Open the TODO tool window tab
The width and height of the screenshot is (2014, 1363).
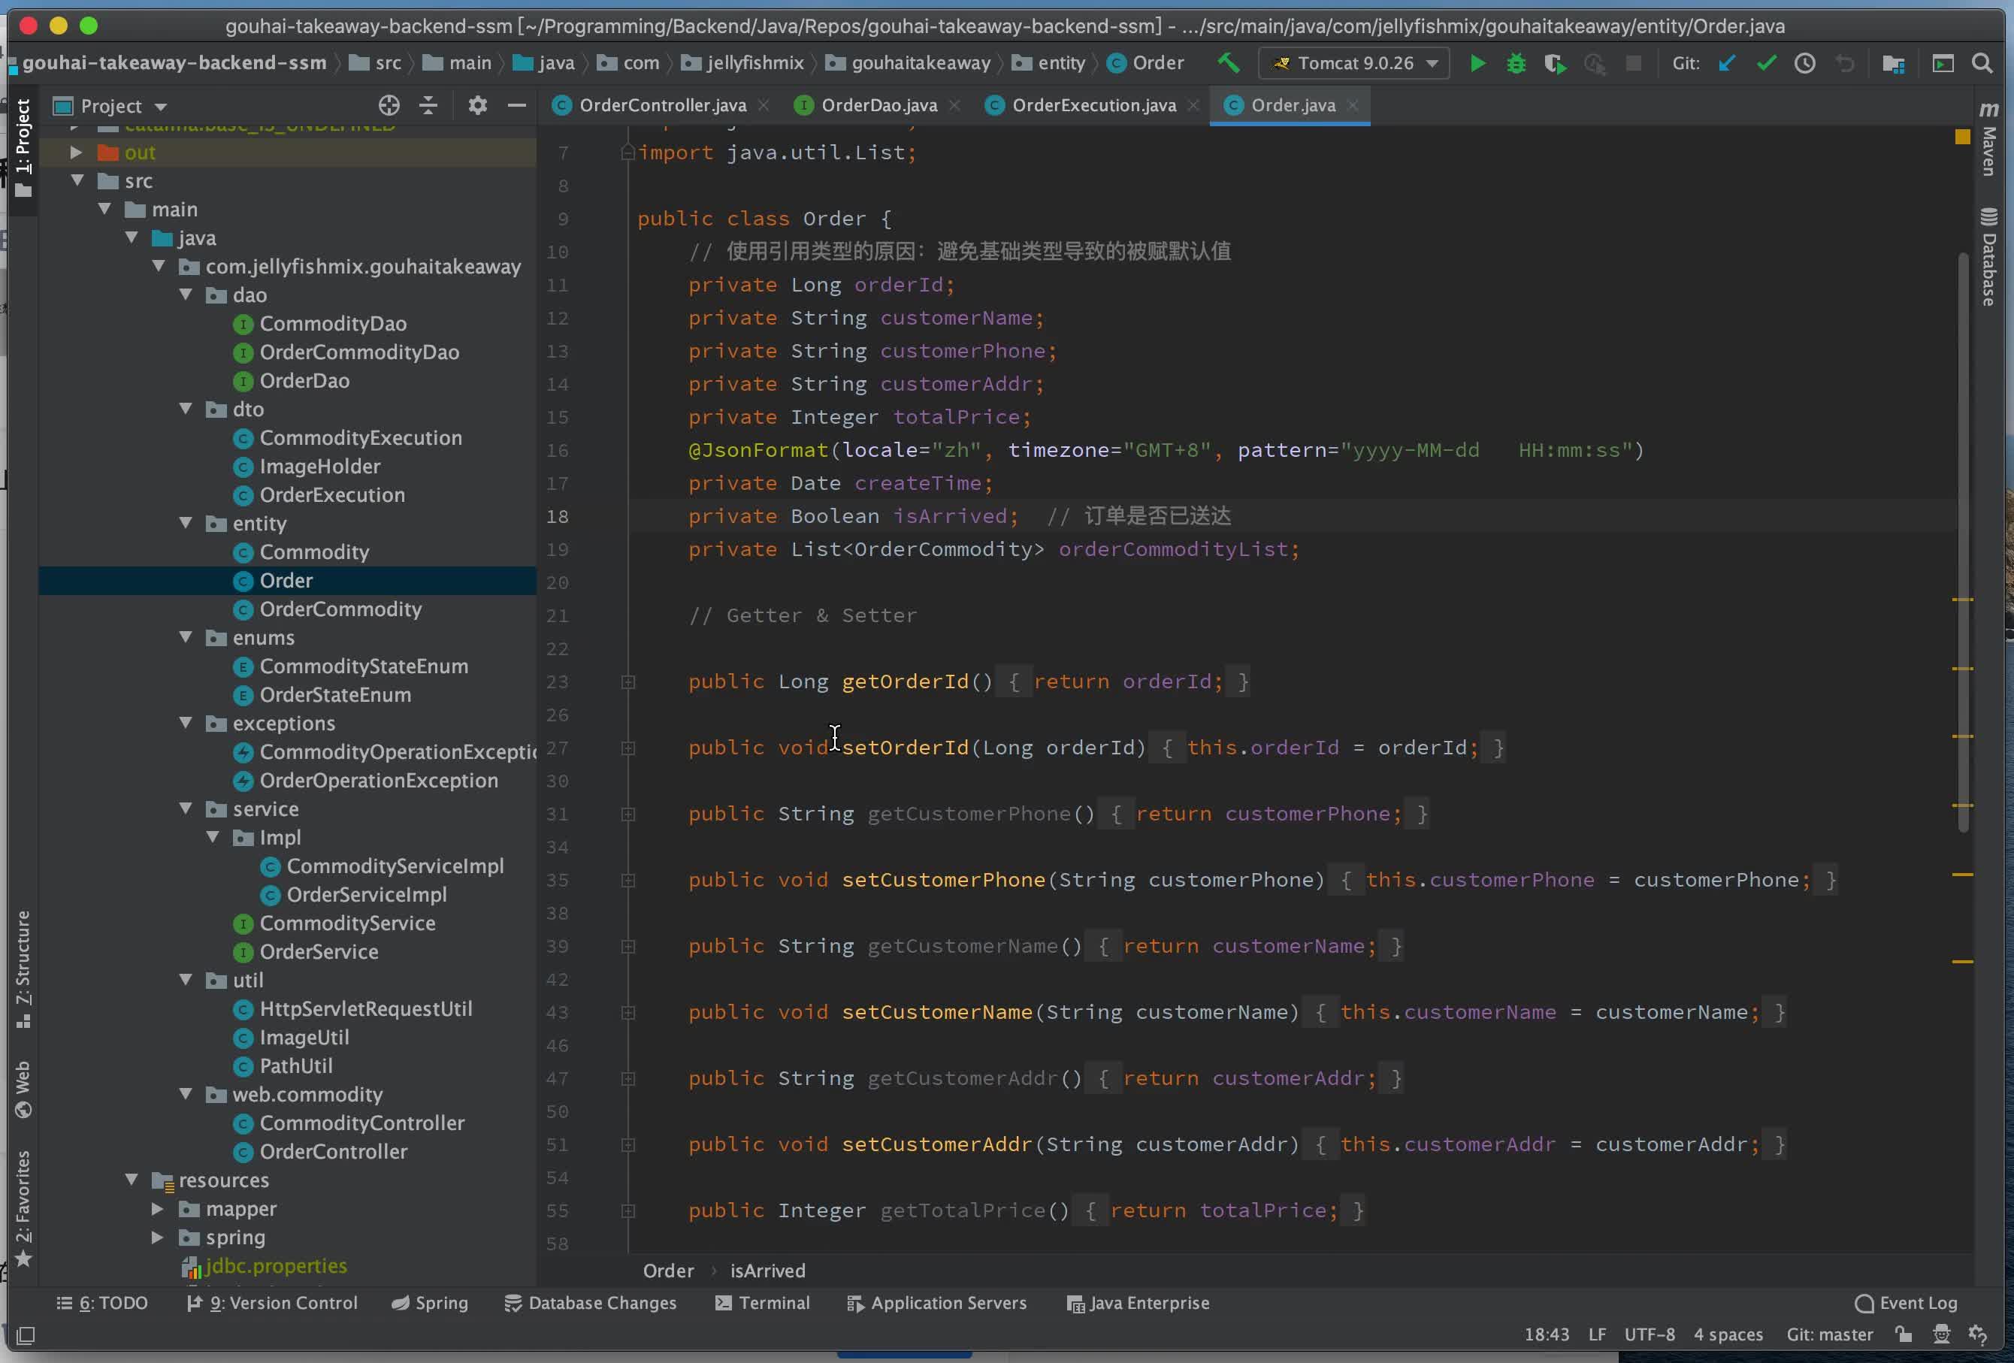click(x=102, y=1303)
